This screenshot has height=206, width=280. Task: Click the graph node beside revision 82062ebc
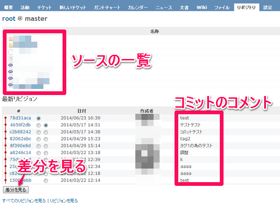[5, 139]
